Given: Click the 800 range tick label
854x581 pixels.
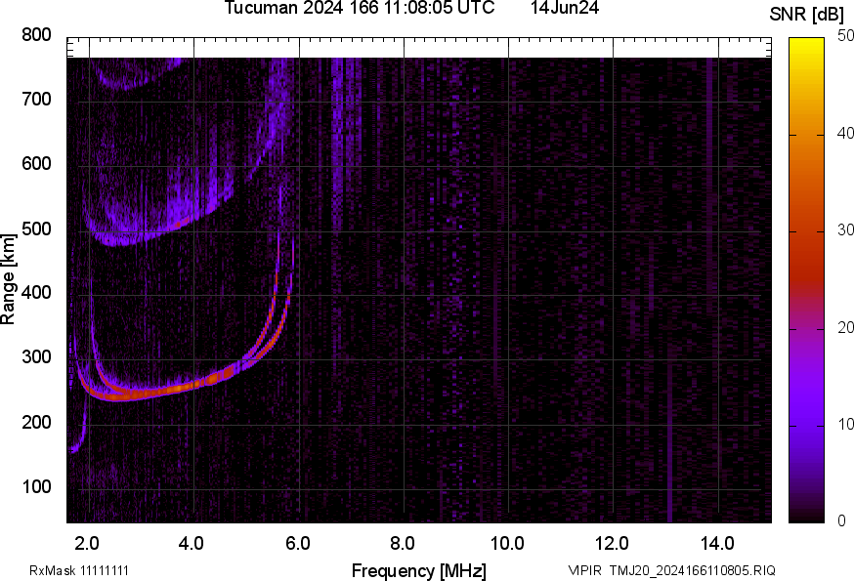Looking at the screenshot, I should 36,35.
